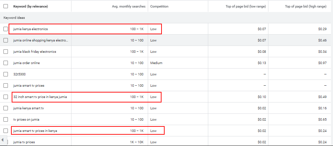This screenshot has height=146, width=333.
Task: Click keyword tv prices on jumia
Action: [x=26, y=120]
